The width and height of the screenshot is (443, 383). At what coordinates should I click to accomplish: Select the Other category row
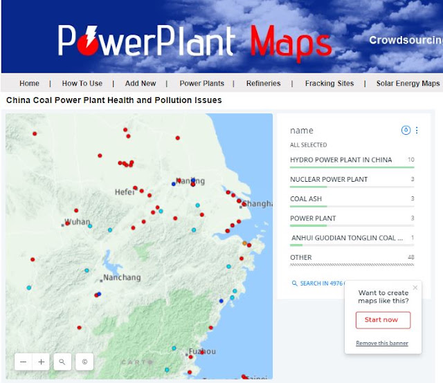pyautogui.click(x=352, y=259)
